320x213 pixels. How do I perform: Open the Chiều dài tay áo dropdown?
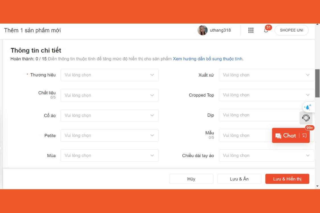[267, 156]
